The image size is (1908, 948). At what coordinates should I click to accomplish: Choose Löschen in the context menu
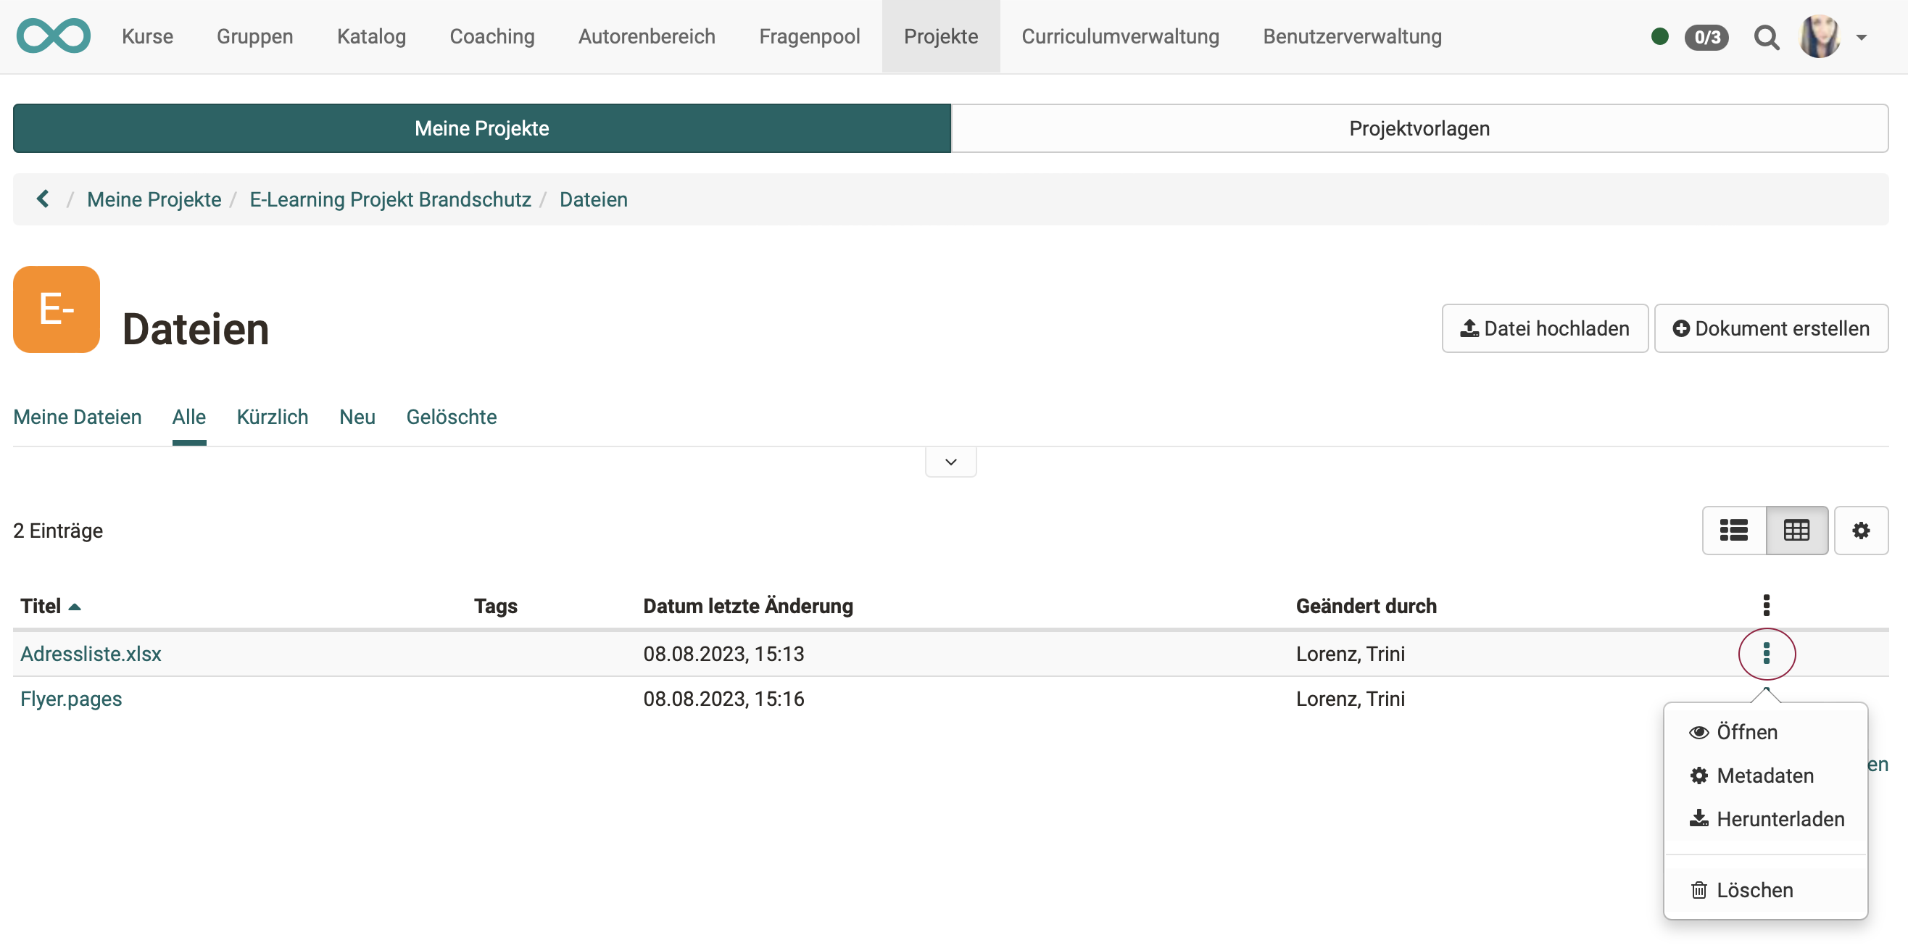[x=1754, y=889]
